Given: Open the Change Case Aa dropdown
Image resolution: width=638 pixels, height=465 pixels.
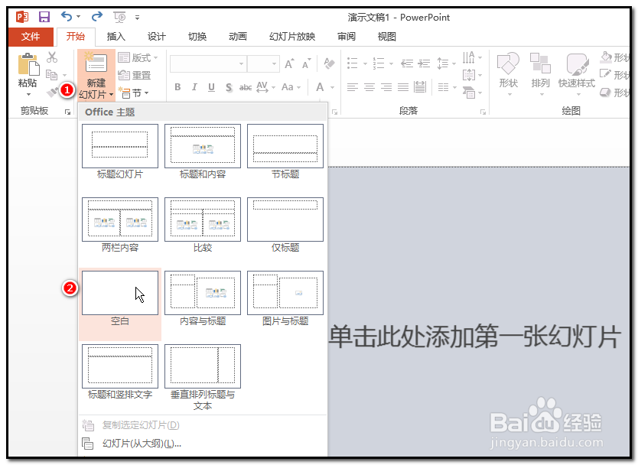Looking at the screenshot, I should point(291,87).
